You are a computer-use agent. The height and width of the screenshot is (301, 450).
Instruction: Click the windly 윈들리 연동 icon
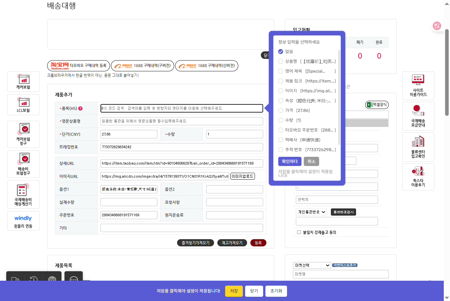click(23, 221)
